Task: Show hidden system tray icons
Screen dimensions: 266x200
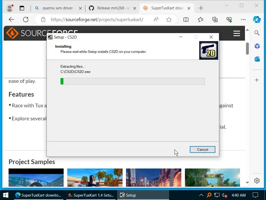Action: click(x=201, y=195)
